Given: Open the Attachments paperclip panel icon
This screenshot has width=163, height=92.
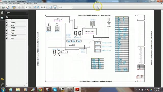Looking at the screenshot, I should [2, 84].
